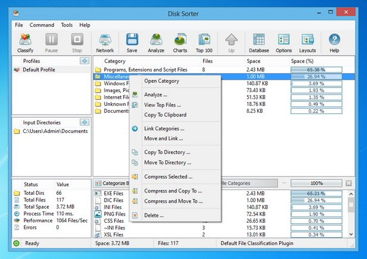Add a new profile with plus icon
The height and width of the screenshot is (259, 367).
pyautogui.click(x=84, y=61)
